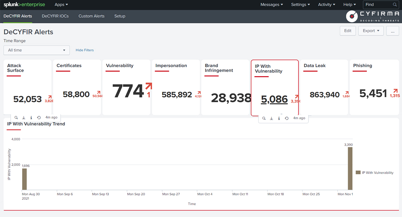Click the Certificates card title
The image size is (402, 217).
click(x=69, y=66)
